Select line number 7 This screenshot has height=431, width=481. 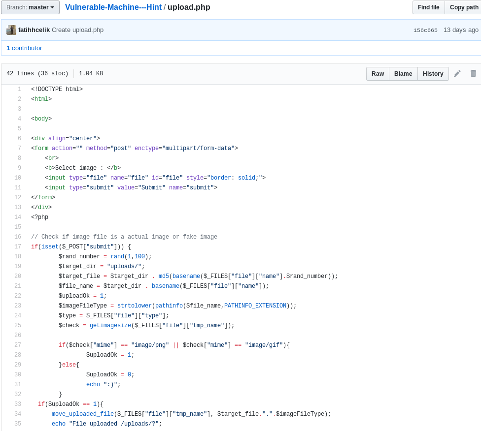(19, 148)
